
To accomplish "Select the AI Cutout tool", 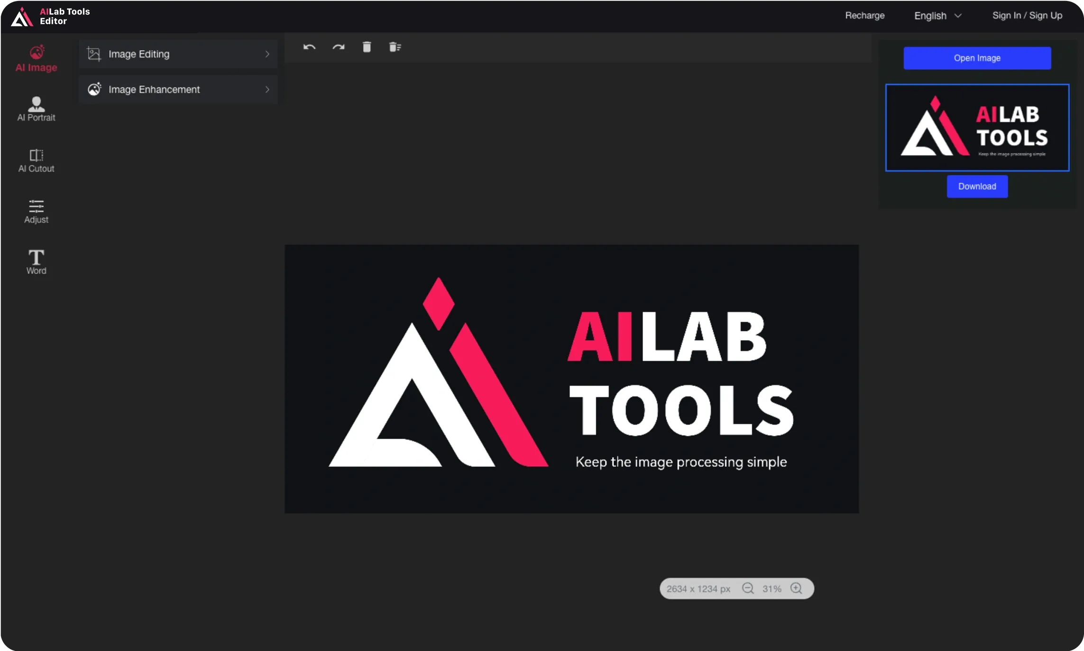I will pos(37,160).
